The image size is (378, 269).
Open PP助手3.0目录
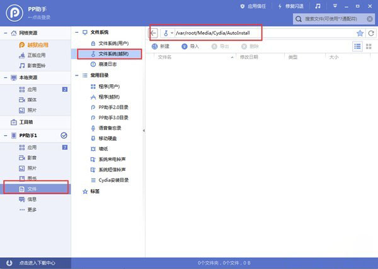pos(108,118)
